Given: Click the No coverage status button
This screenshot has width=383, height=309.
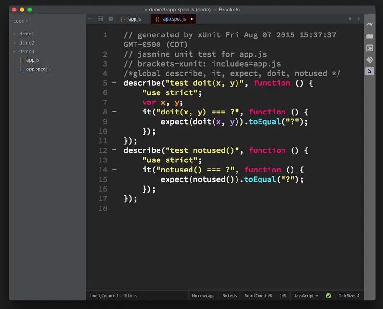Looking at the screenshot, I should 203,296.
